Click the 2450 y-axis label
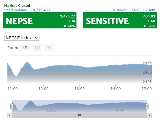Viewport: 166px width, 121px height. coord(147,72)
